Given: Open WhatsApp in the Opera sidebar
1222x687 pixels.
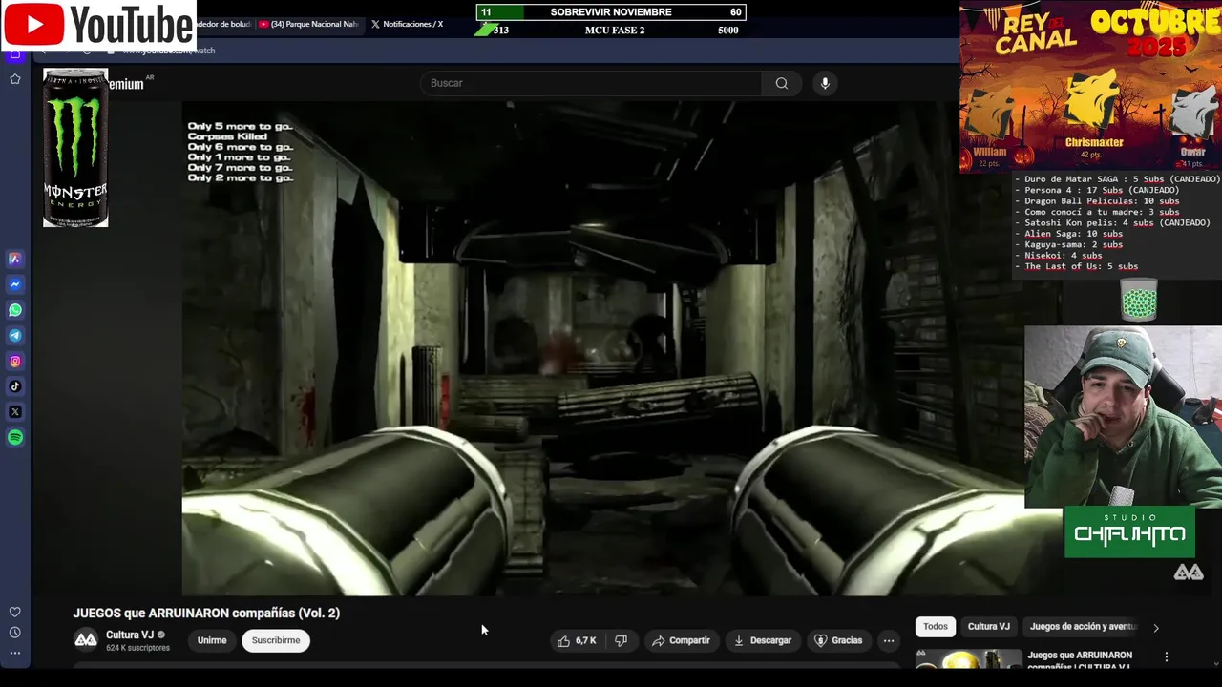Looking at the screenshot, I should click(15, 310).
